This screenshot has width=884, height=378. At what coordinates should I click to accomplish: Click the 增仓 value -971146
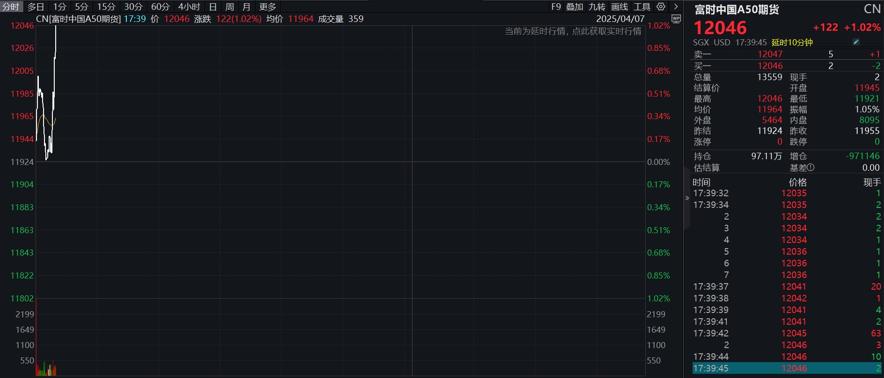pos(862,156)
